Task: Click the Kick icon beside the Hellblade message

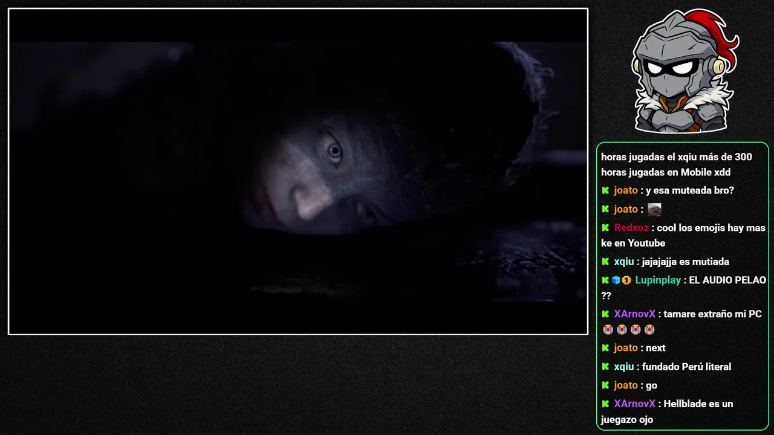Action: (605, 404)
